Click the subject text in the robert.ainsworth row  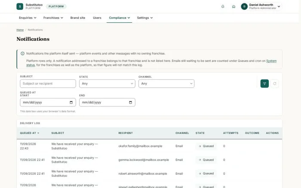[75, 173]
